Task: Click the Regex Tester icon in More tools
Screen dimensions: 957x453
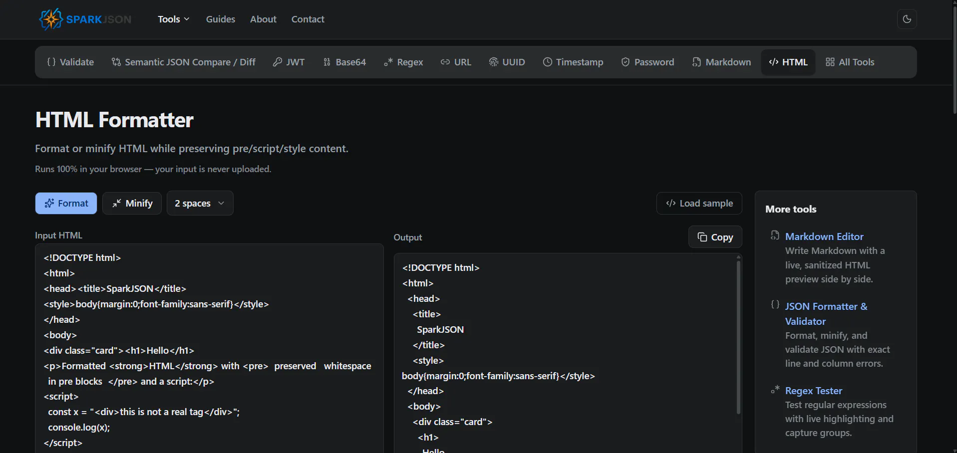Action: [775, 389]
